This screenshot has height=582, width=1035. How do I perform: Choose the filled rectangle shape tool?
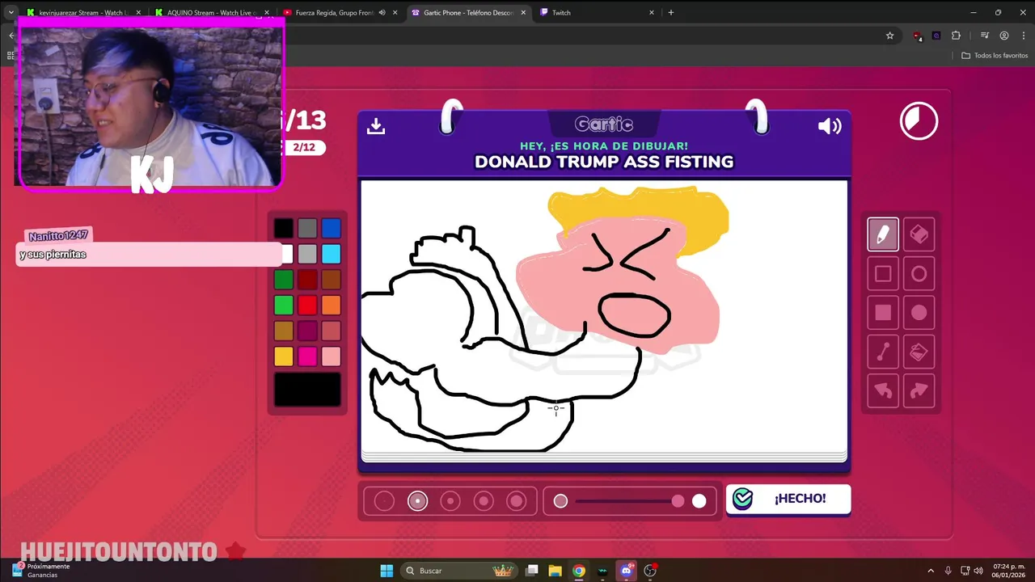point(883,313)
